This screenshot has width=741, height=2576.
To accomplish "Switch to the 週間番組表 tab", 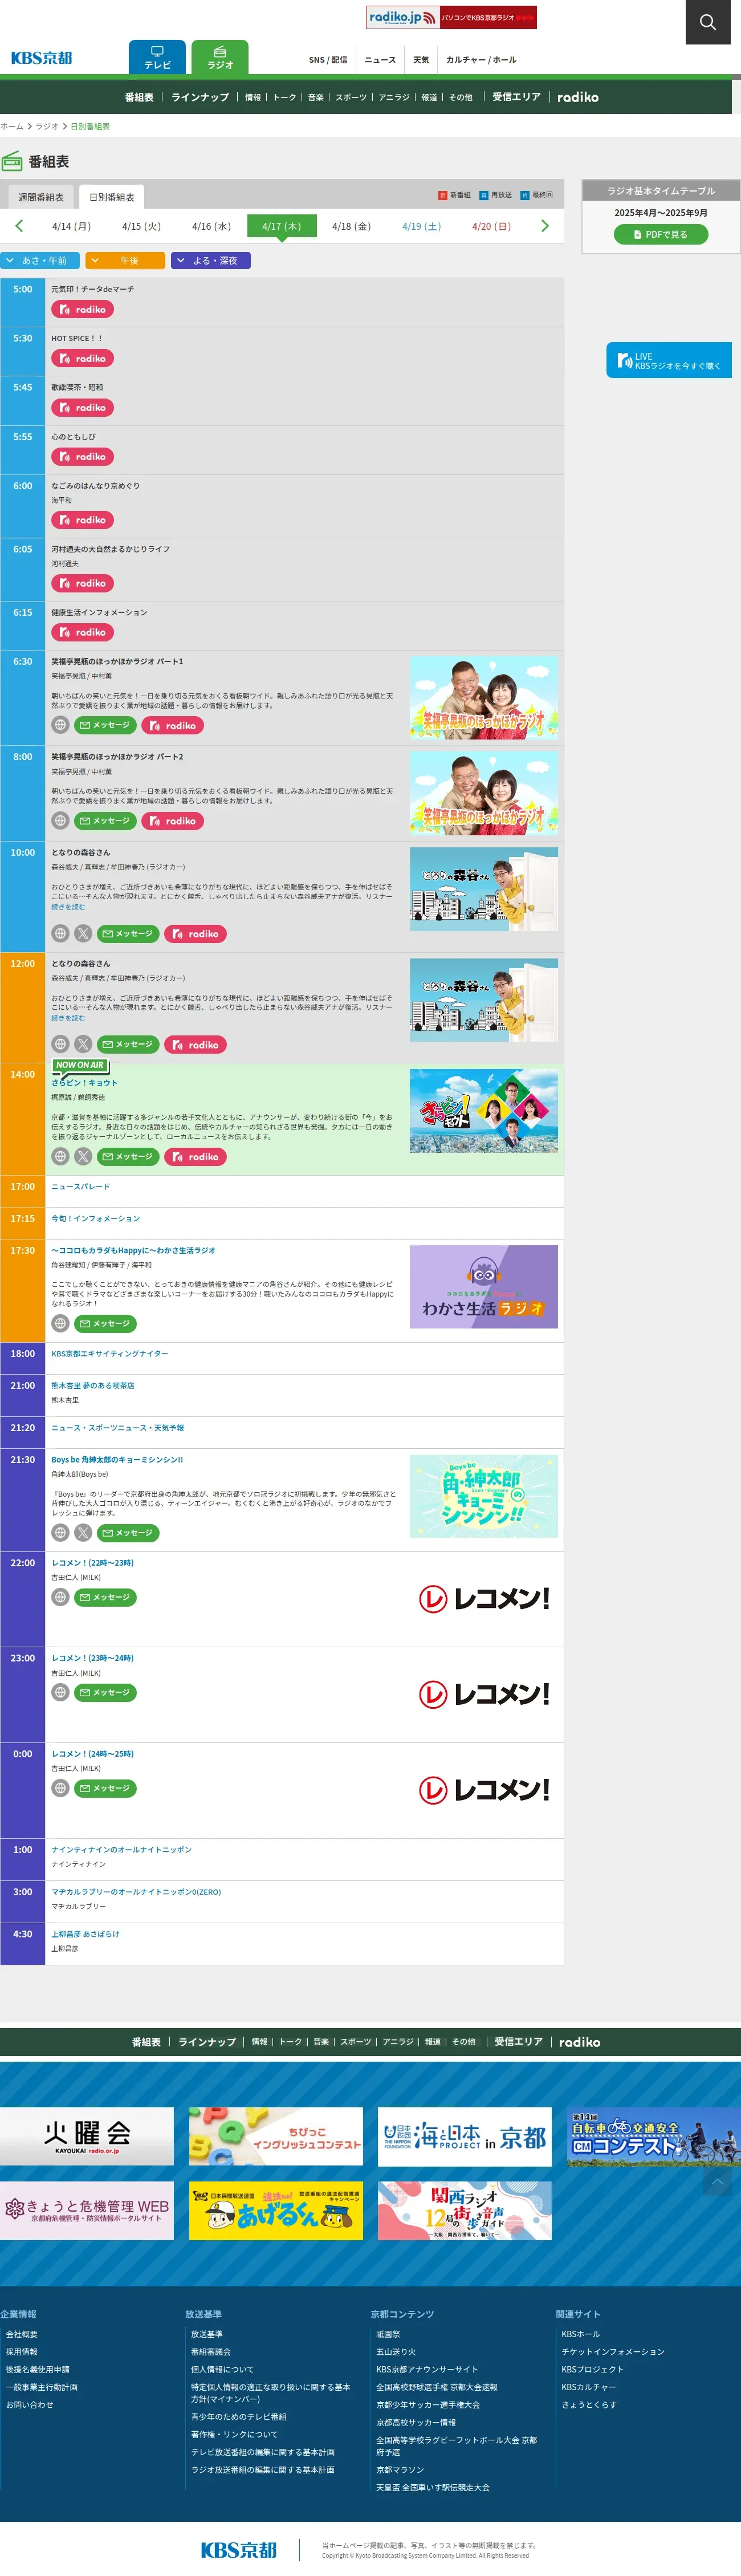I will [x=41, y=197].
